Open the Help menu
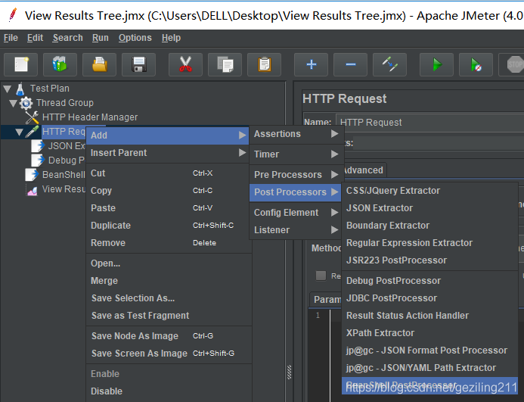524x402 pixels. [171, 38]
